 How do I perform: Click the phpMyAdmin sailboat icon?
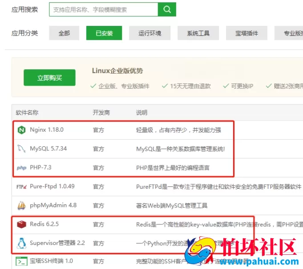click(21, 206)
